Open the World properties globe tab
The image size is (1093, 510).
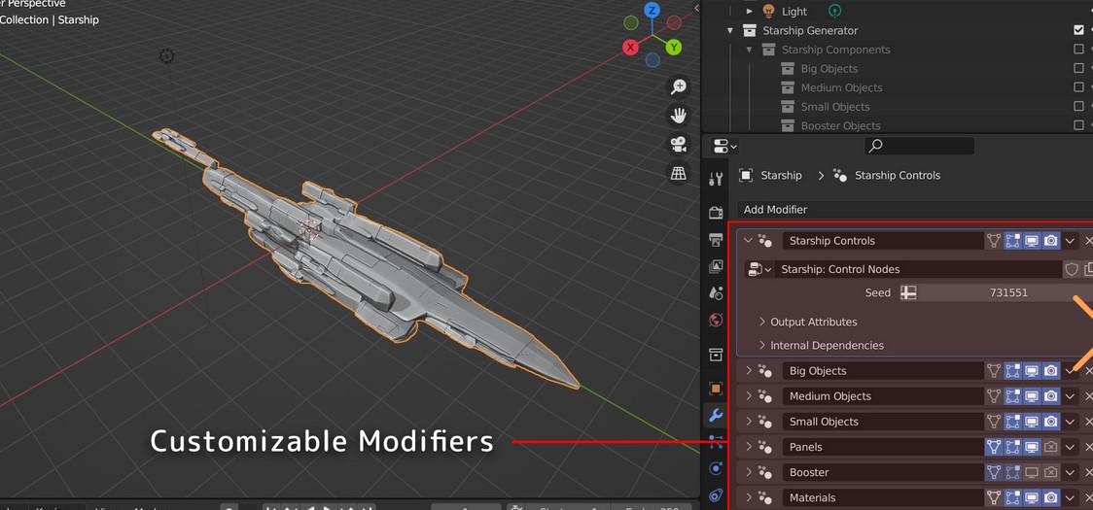point(716,320)
